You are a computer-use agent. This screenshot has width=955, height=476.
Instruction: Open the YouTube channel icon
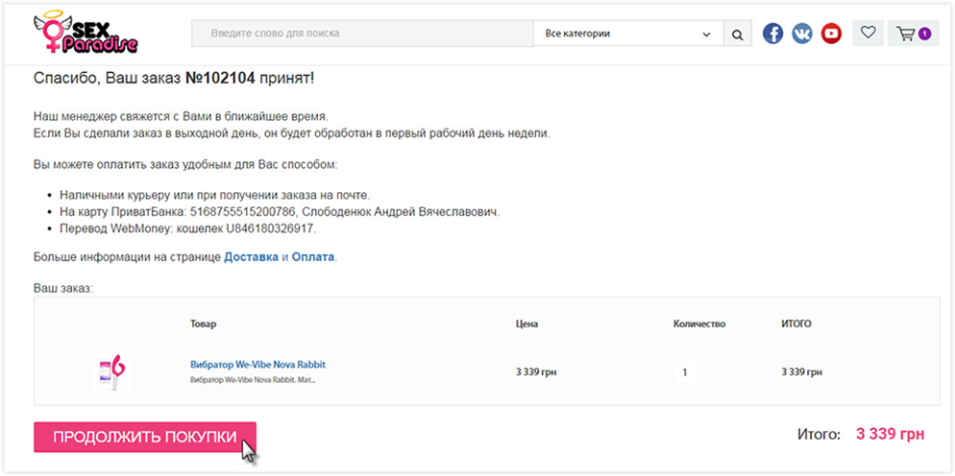tap(831, 34)
